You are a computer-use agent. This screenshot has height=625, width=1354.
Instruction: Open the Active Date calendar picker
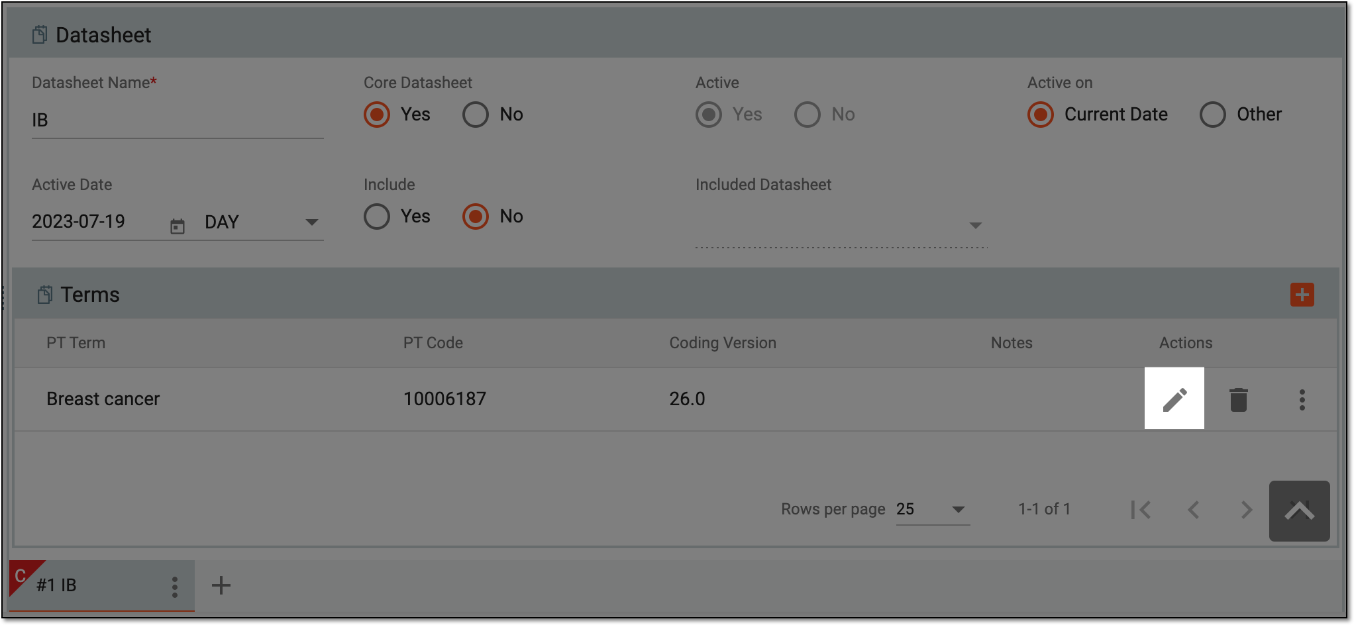(178, 226)
